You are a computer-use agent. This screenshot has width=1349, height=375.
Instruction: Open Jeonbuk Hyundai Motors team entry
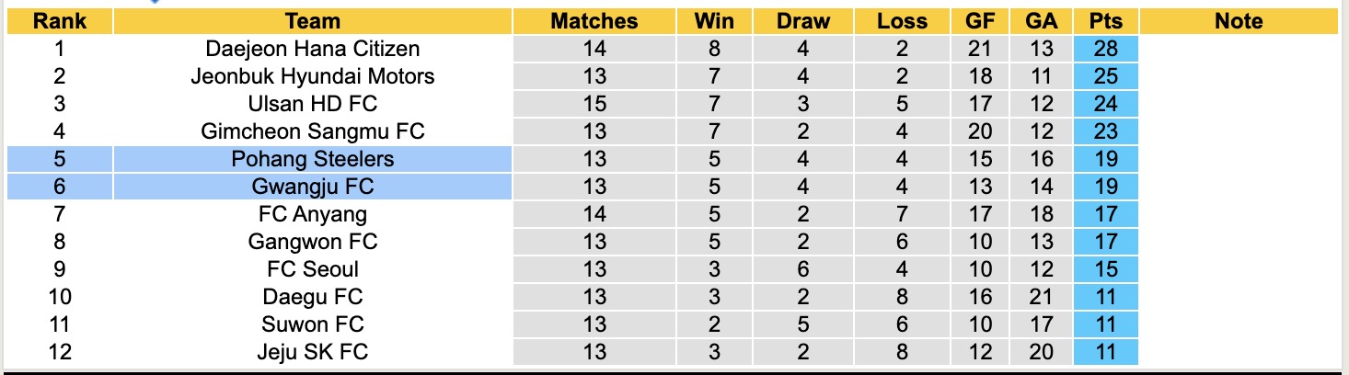pos(313,76)
